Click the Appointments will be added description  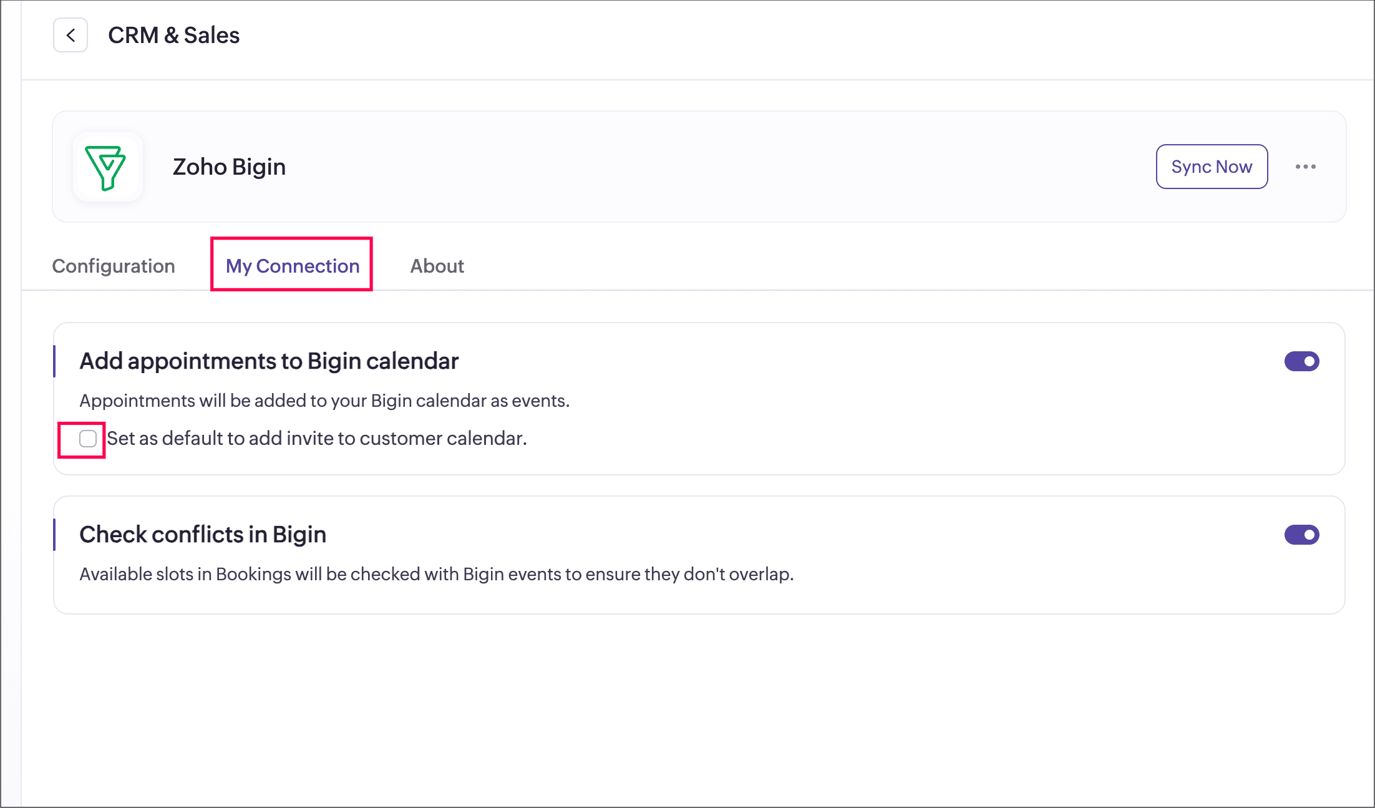pos(324,401)
